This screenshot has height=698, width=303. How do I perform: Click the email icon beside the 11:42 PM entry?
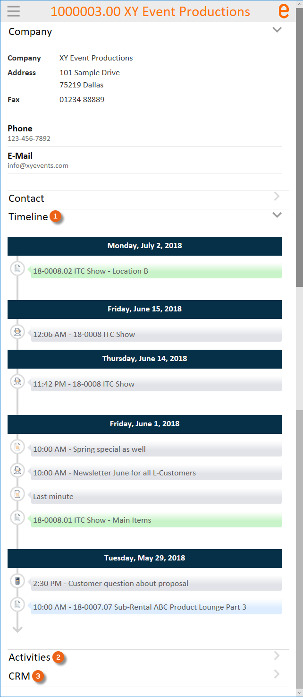click(17, 381)
